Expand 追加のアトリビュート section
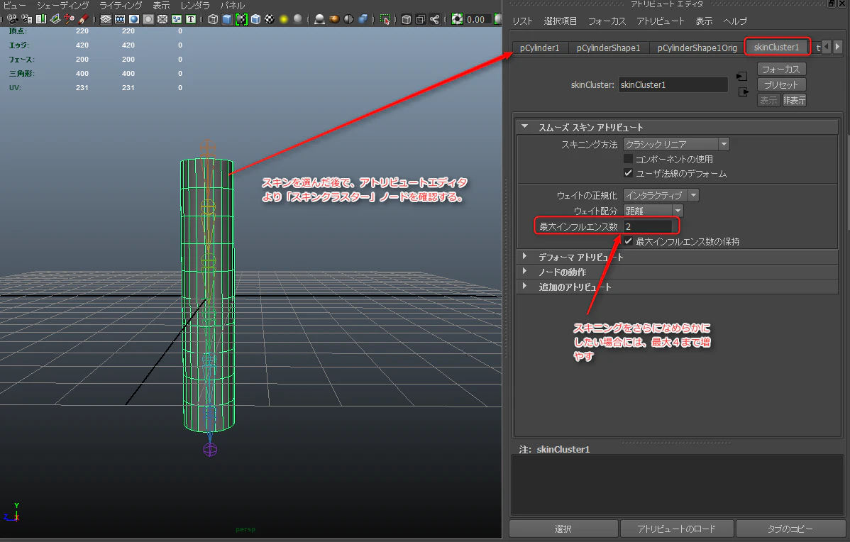The image size is (850, 542). pos(525,286)
